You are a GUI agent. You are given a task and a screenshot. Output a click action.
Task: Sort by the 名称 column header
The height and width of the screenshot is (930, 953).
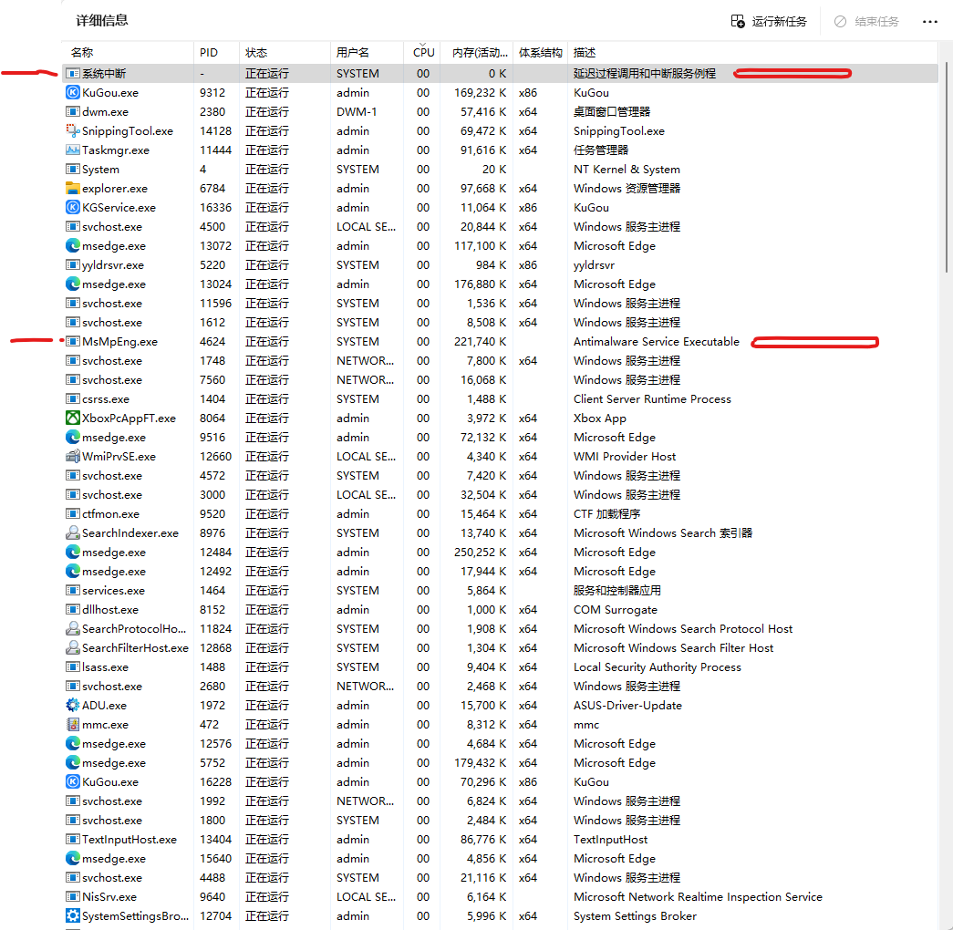(128, 52)
